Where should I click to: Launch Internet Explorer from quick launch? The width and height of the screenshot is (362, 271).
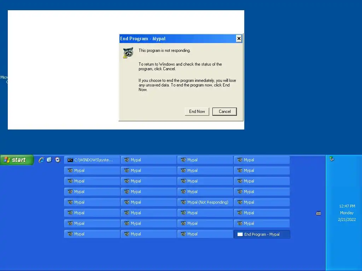tap(41, 160)
